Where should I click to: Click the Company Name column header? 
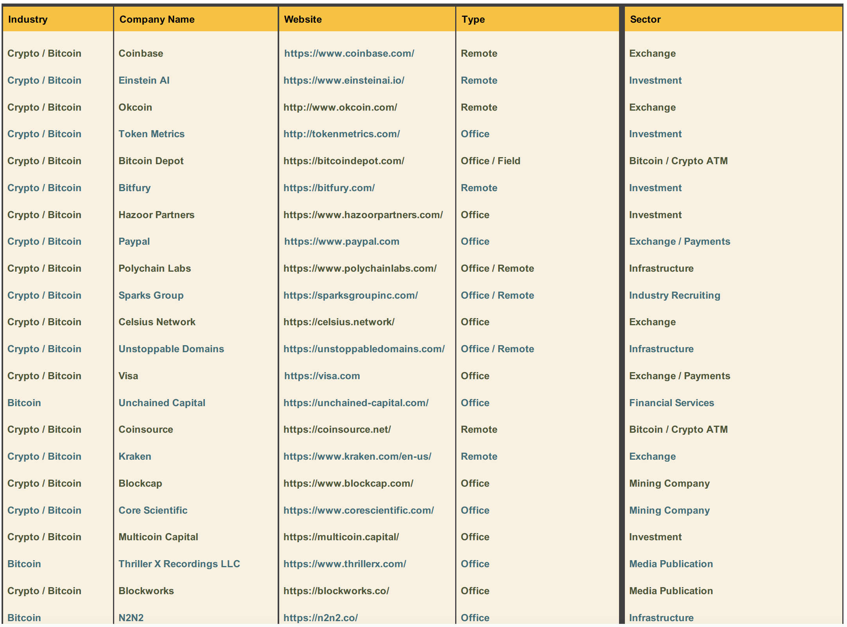click(x=196, y=19)
